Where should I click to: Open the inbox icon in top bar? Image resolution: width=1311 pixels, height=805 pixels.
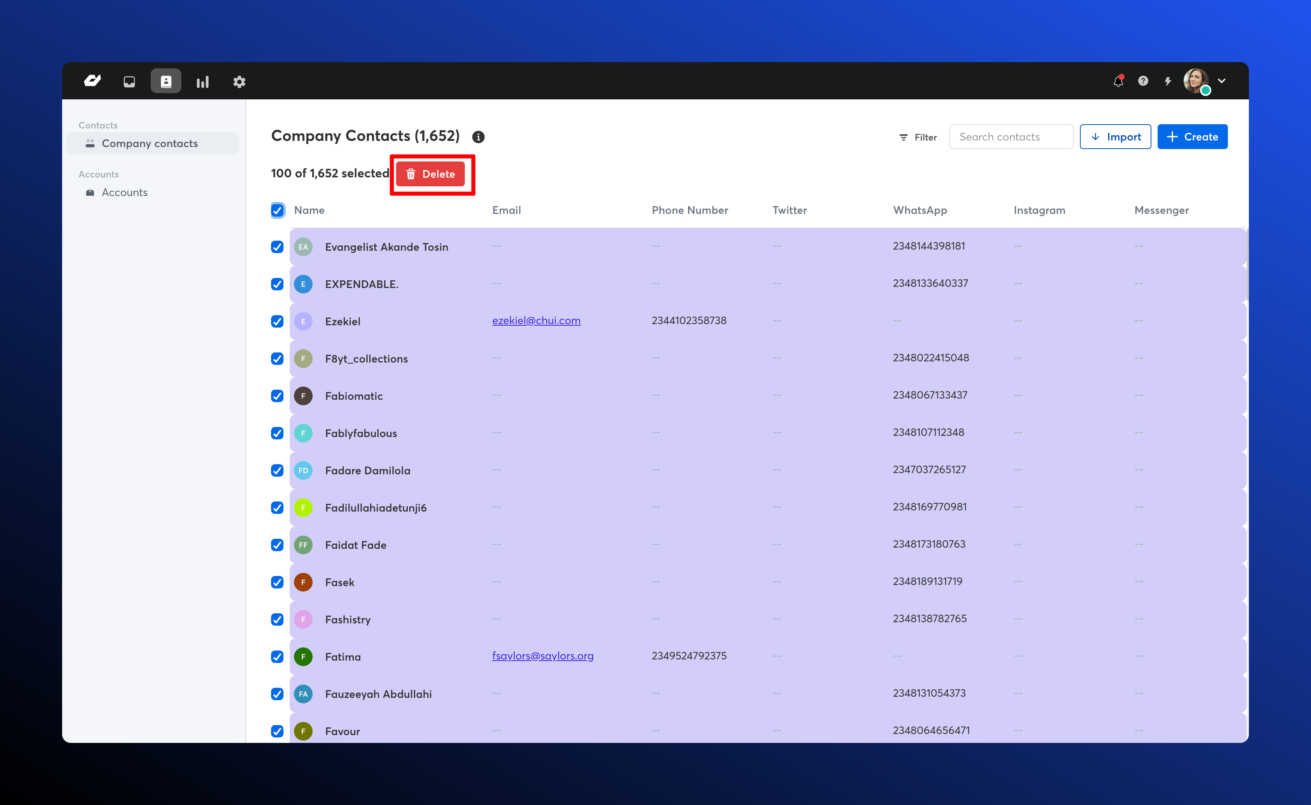coord(129,82)
